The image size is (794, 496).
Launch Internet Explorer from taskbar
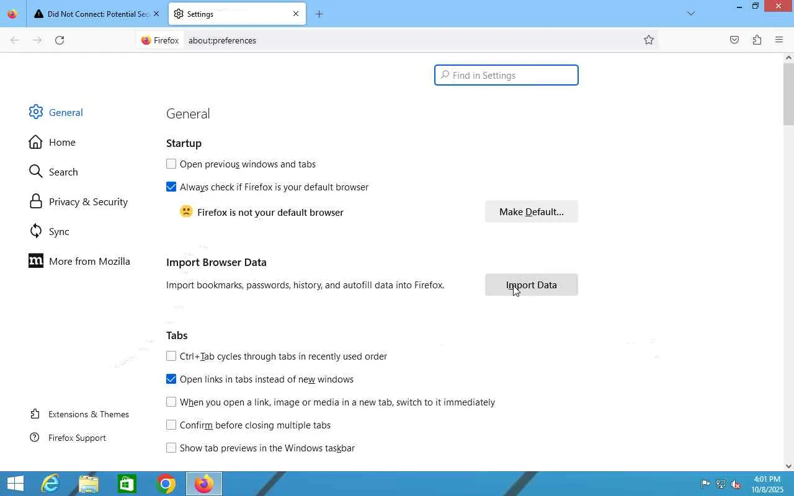point(50,484)
